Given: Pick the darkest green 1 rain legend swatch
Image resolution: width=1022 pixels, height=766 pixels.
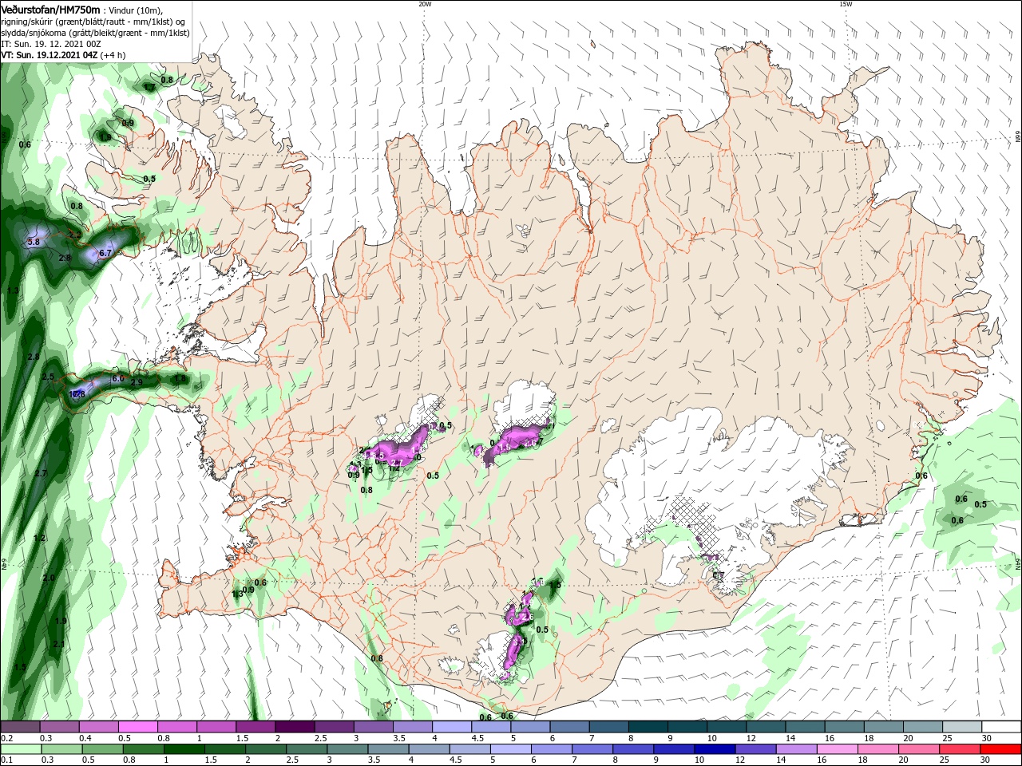Looking at the screenshot, I should click(x=184, y=749).
